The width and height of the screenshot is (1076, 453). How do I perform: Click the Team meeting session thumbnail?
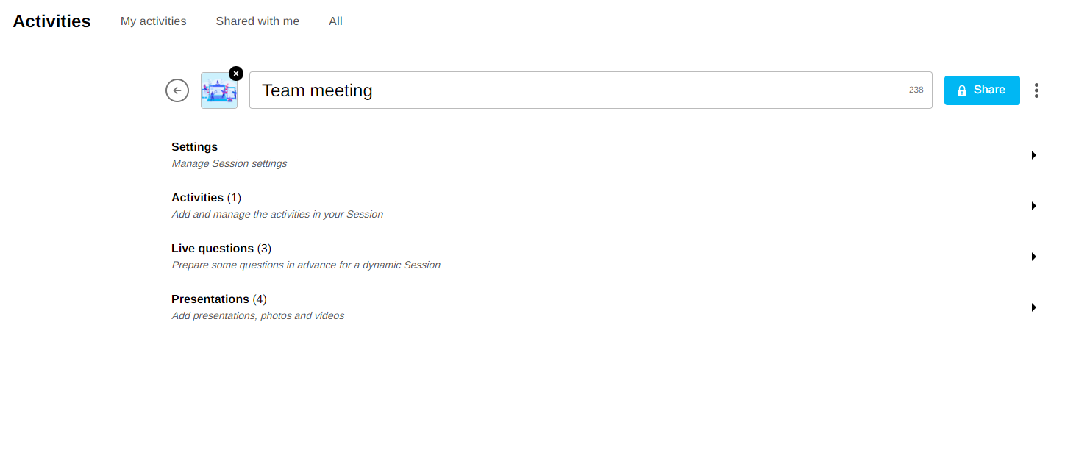[218, 91]
